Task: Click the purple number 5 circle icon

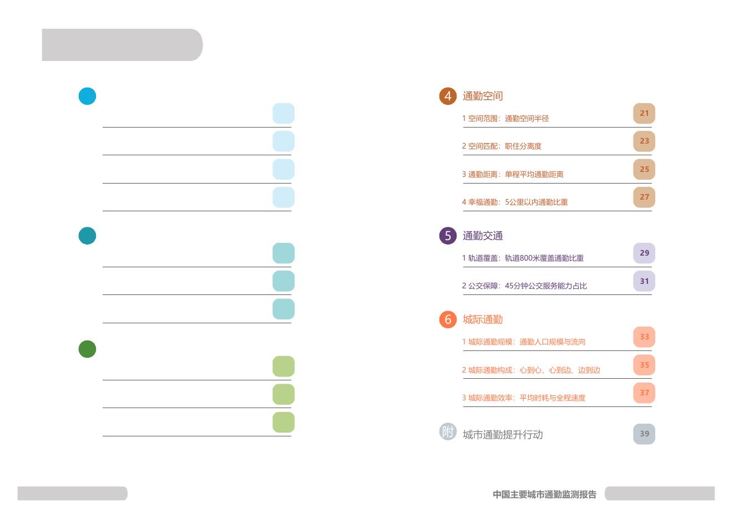Action: (x=448, y=236)
